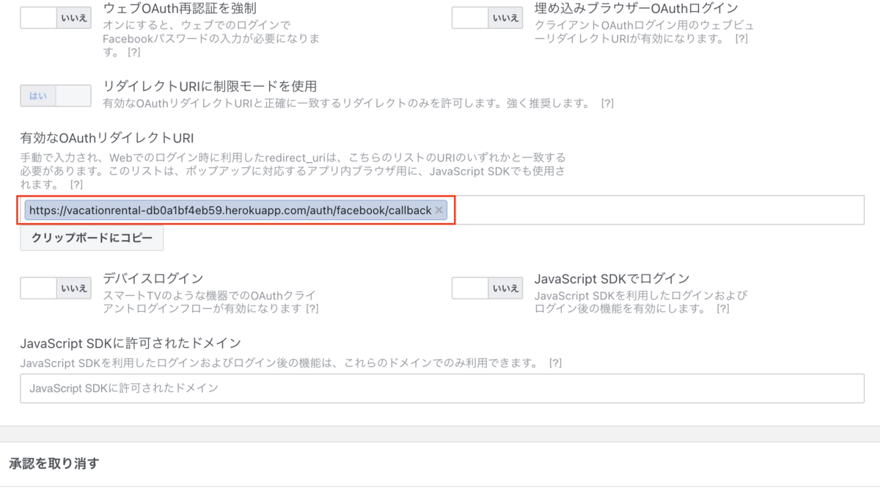Image resolution: width=880 pixels, height=499 pixels.
Task: Enable デバイスログイン switch
Action: [56, 288]
